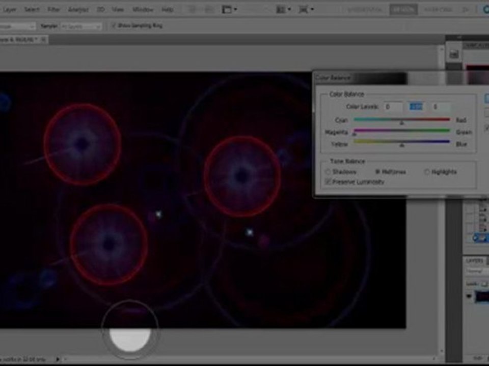Open the View menu
The height and width of the screenshot is (366, 489).
(x=118, y=10)
